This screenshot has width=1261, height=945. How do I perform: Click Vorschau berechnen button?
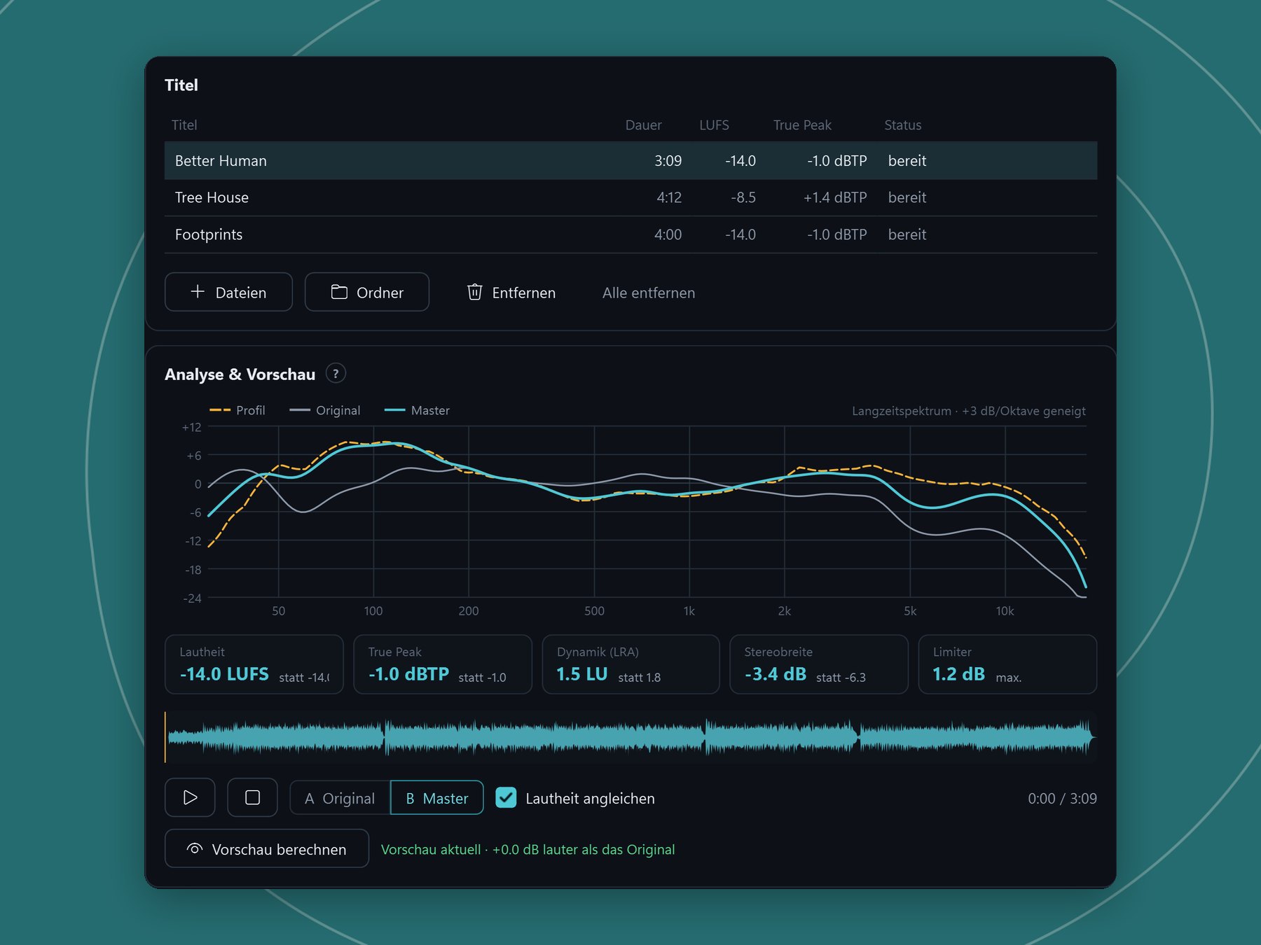pyautogui.click(x=267, y=848)
